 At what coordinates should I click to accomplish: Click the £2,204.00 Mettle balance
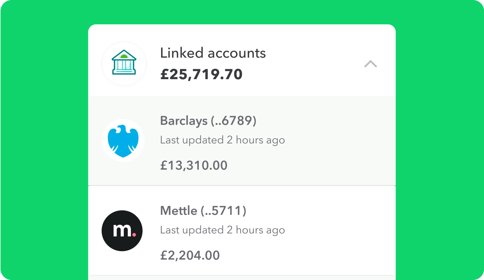(x=190, y=255)
